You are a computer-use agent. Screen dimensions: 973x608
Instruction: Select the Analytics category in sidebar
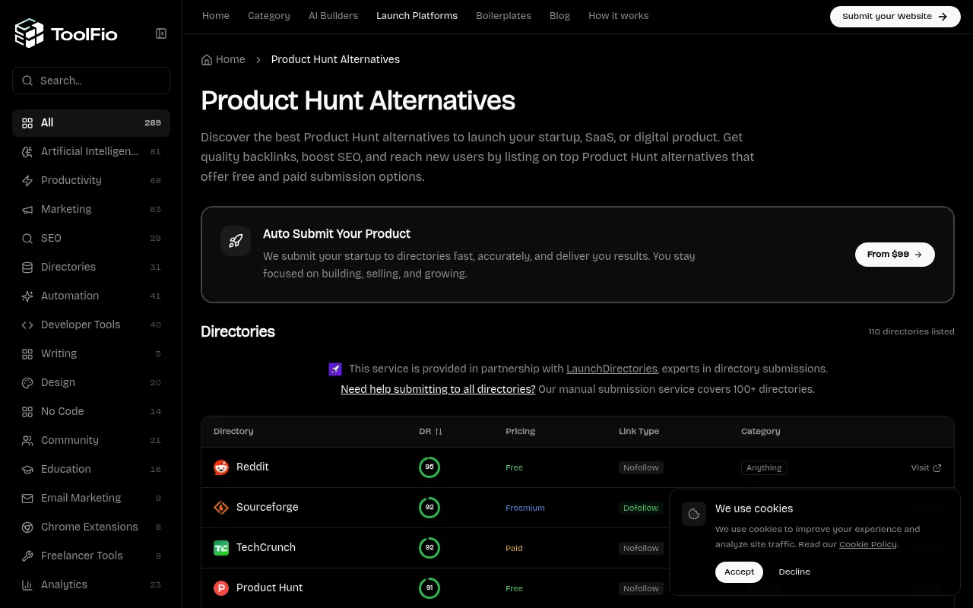(91, 585)
